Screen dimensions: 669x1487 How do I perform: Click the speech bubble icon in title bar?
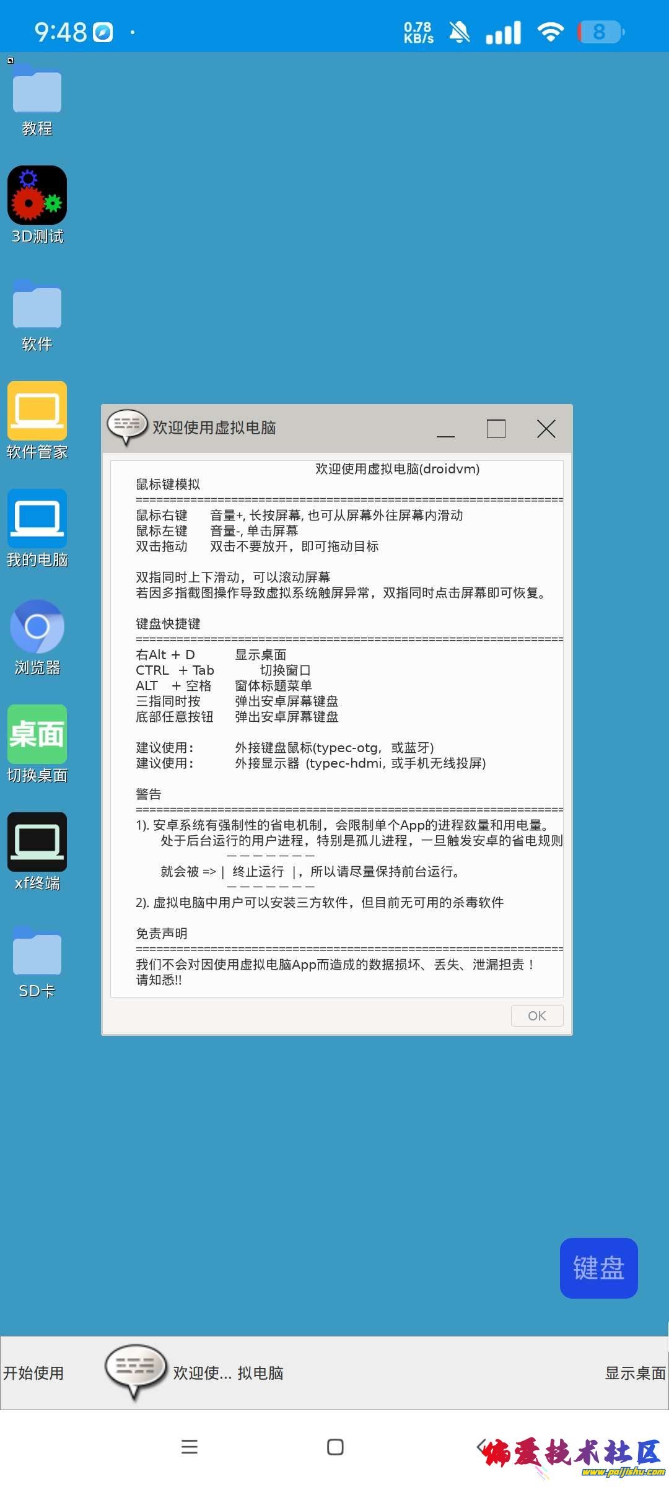[x=127, y=426]
